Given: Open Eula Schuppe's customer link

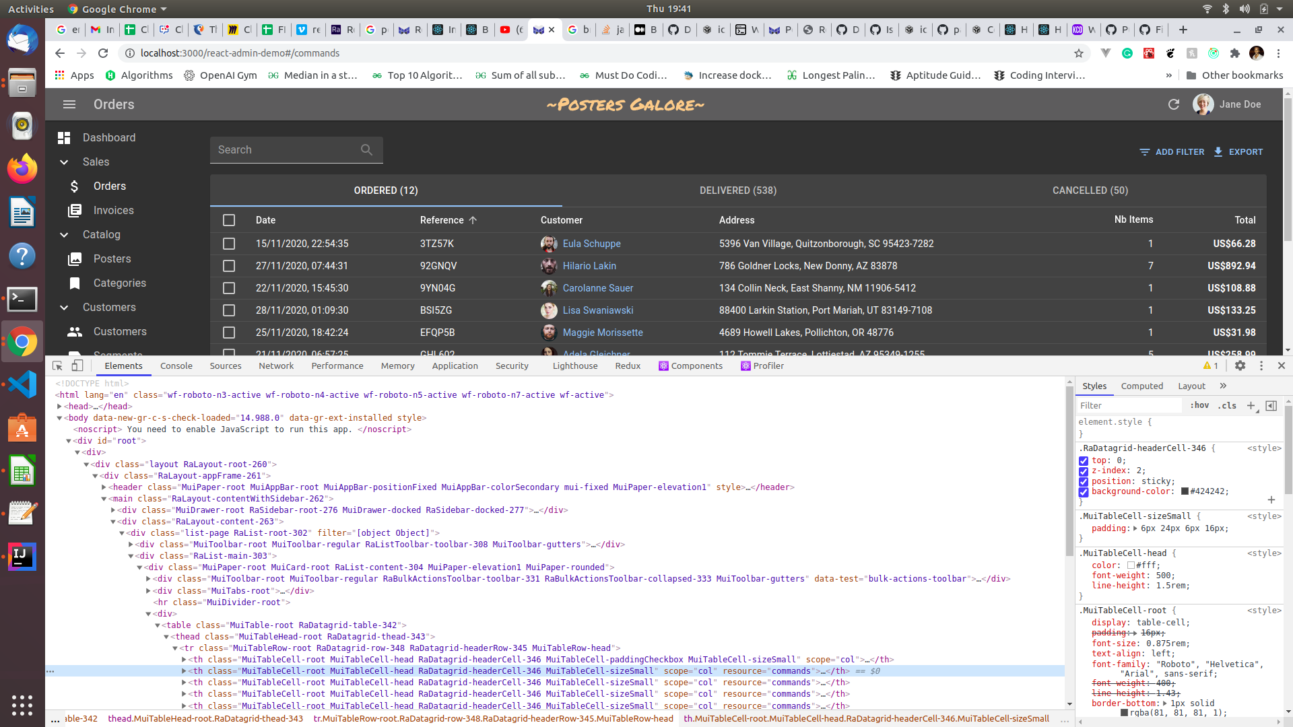Looking at the screenshot, I should [x=592, y=244].
